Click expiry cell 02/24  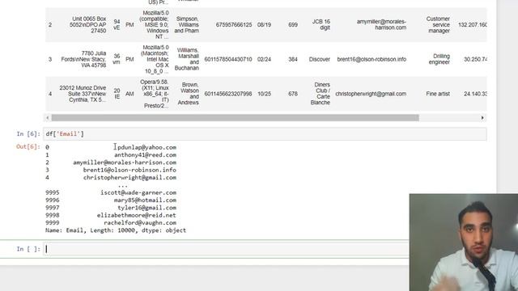click(x=264, y=59)
